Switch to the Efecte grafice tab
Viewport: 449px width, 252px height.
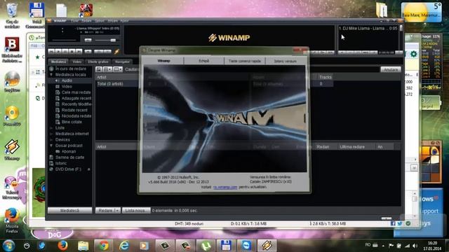pos(98,62)
